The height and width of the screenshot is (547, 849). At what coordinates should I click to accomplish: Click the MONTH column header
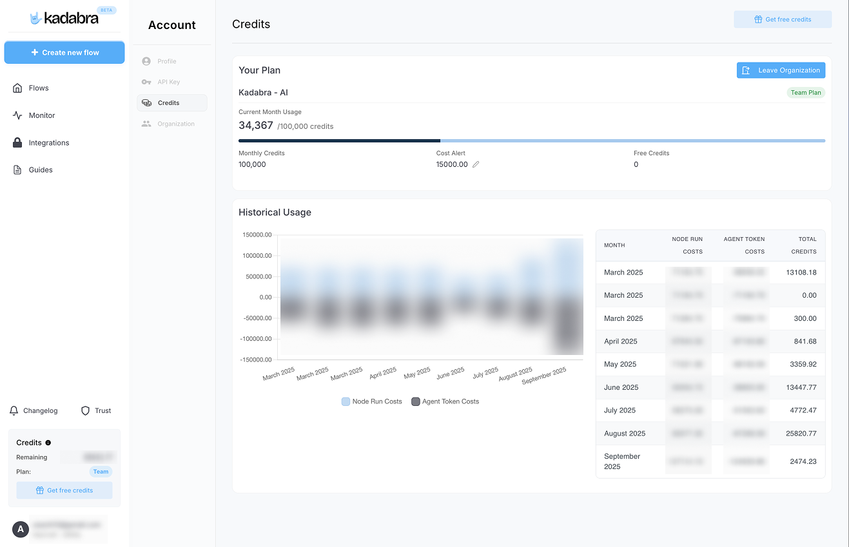point(614,245)
